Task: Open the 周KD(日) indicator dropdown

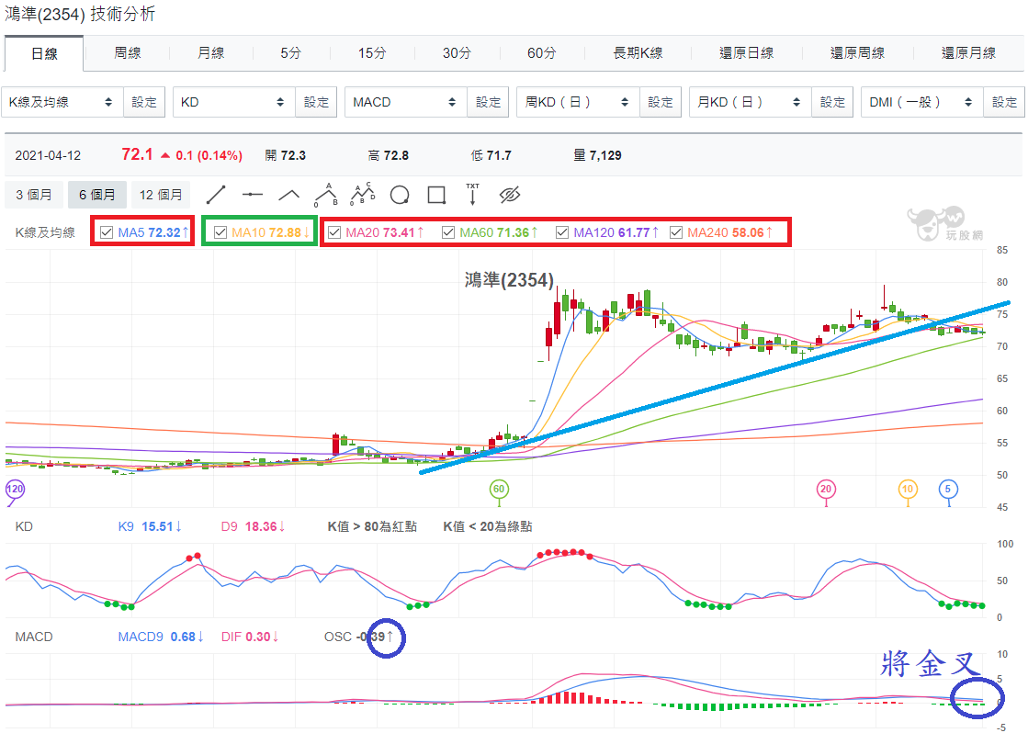Action: click(578, 102)
